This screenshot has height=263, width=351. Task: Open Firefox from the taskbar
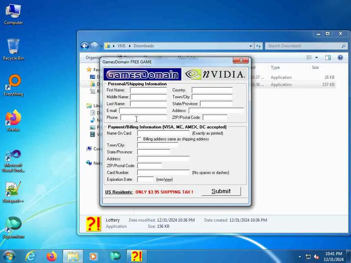[52, 256]
